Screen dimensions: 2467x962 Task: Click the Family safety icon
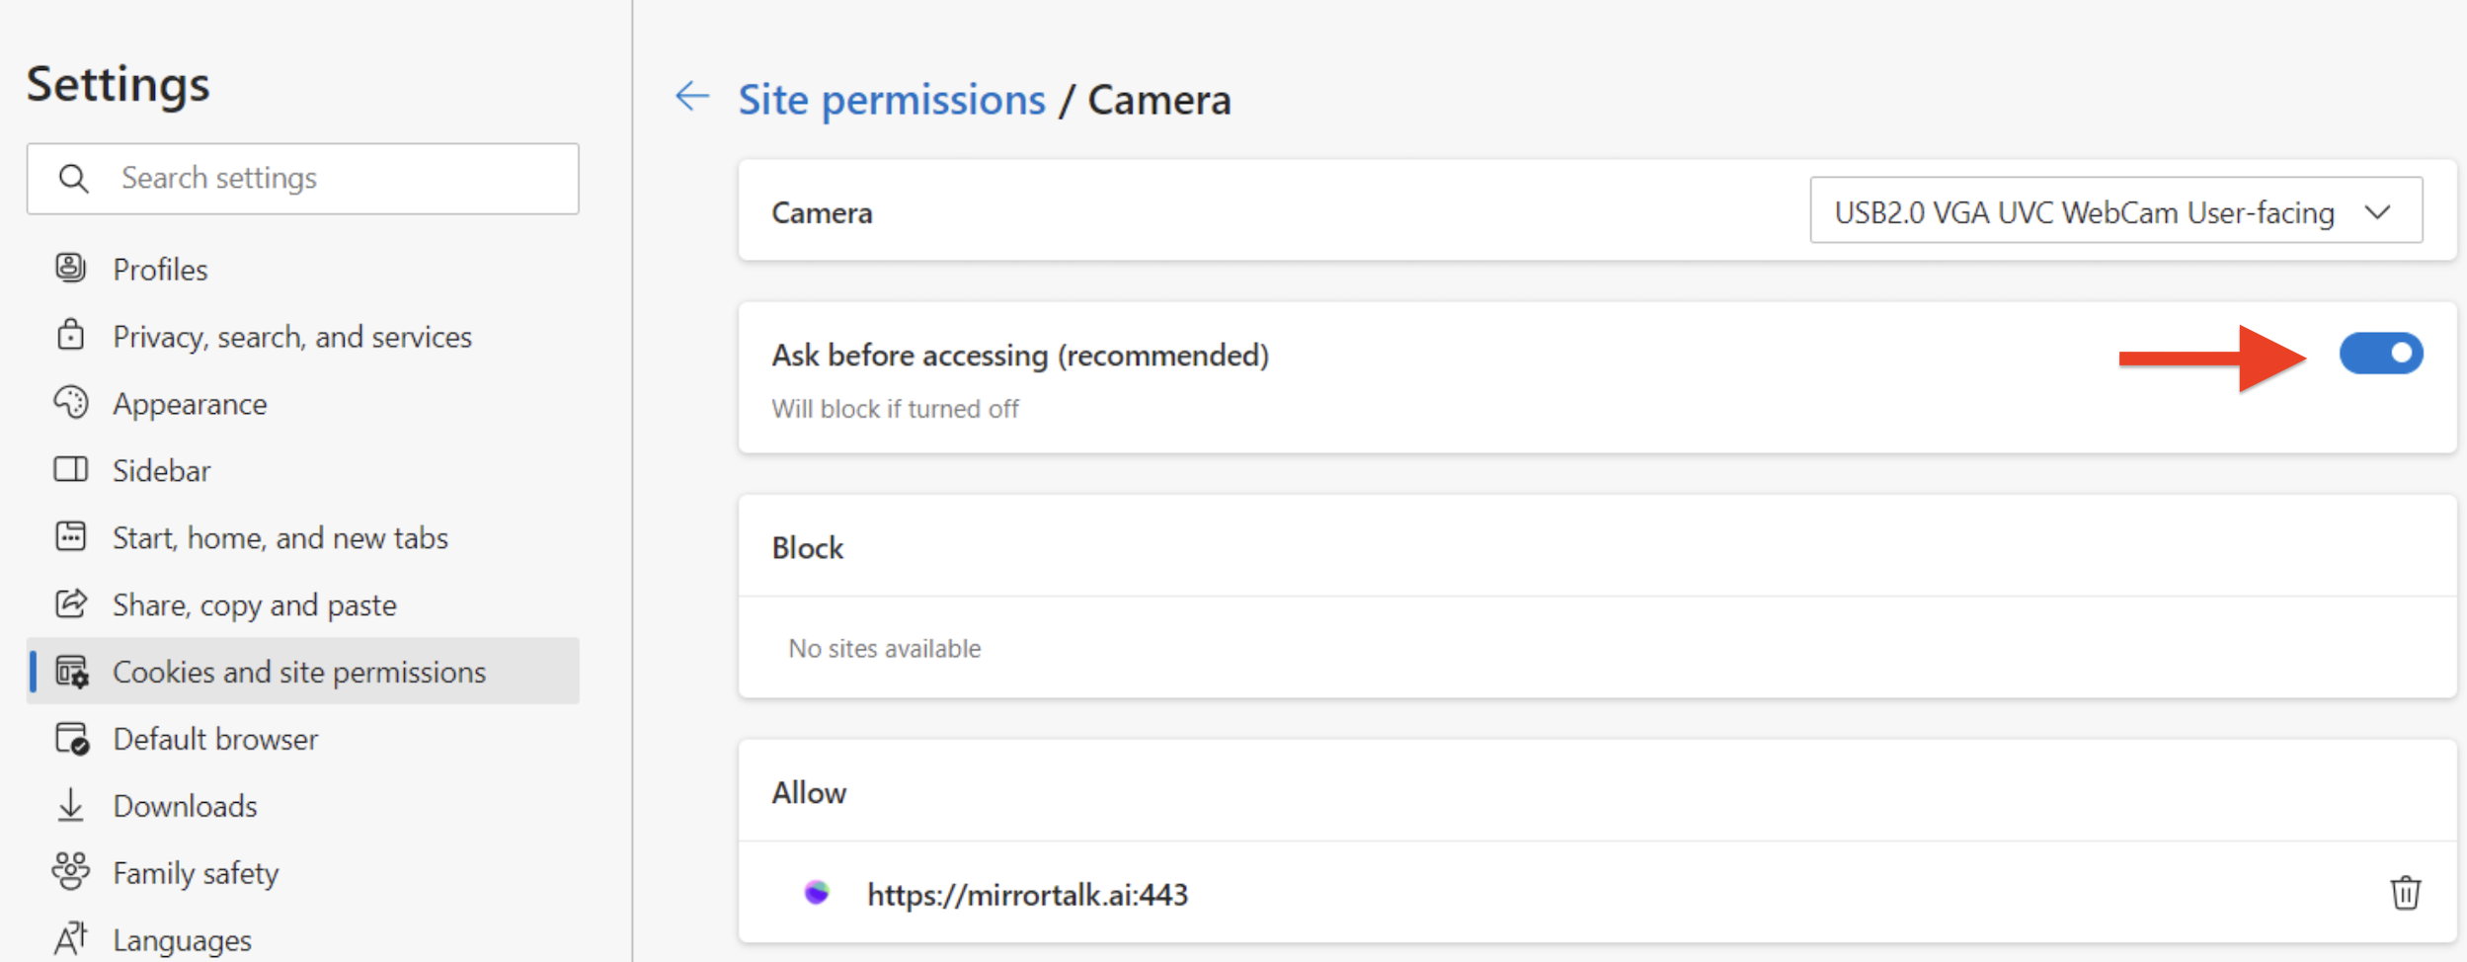click(70, 871)
